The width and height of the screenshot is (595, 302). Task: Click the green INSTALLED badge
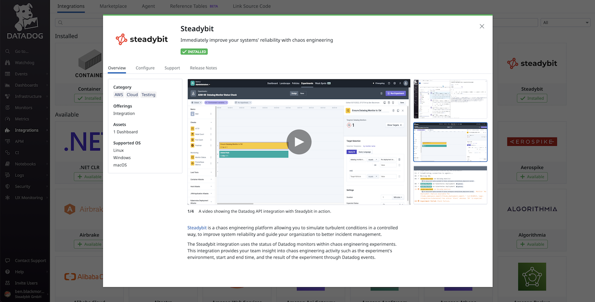coord(194,52)
